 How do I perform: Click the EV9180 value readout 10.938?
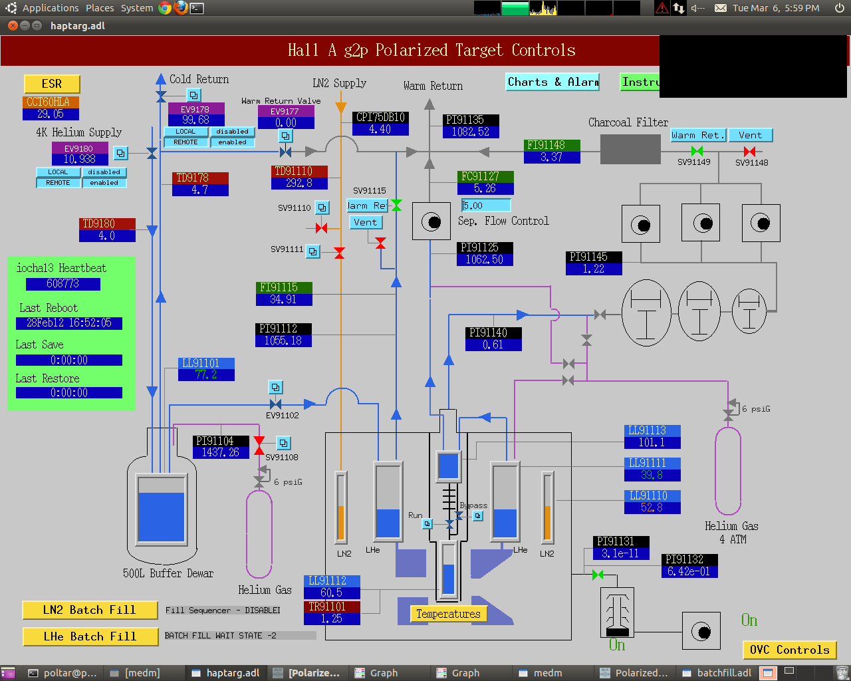point(80,160)
